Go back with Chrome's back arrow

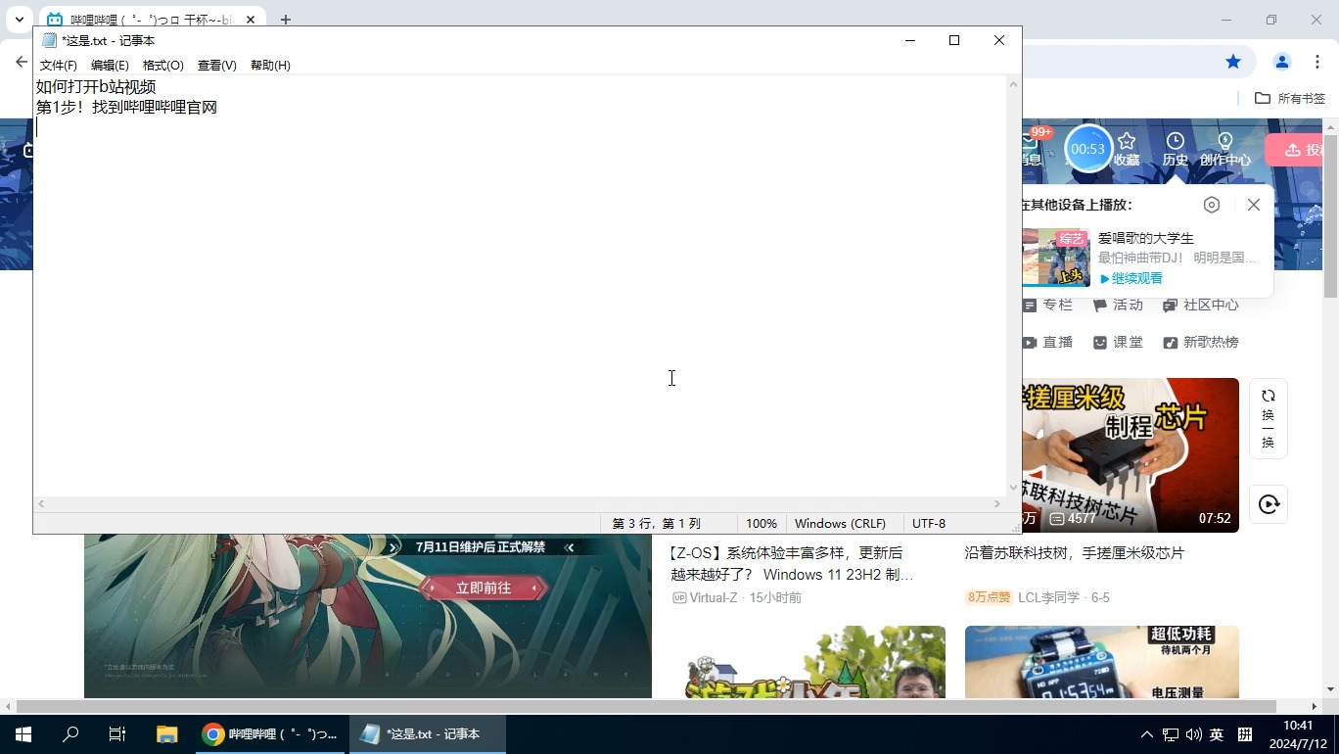coord(22,62)
